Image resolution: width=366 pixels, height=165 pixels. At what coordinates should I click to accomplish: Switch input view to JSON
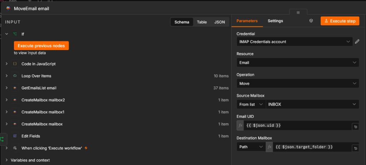(x=220, y=22)
